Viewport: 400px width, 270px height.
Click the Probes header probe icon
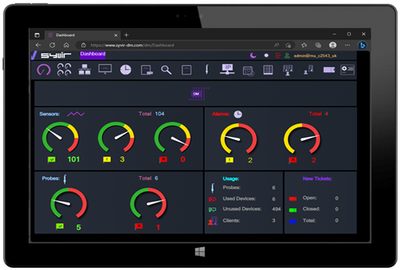pyautogui.click(x=65, y=179)
